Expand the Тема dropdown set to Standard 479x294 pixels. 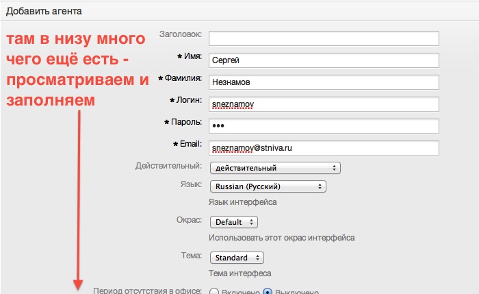coord(236,258)
